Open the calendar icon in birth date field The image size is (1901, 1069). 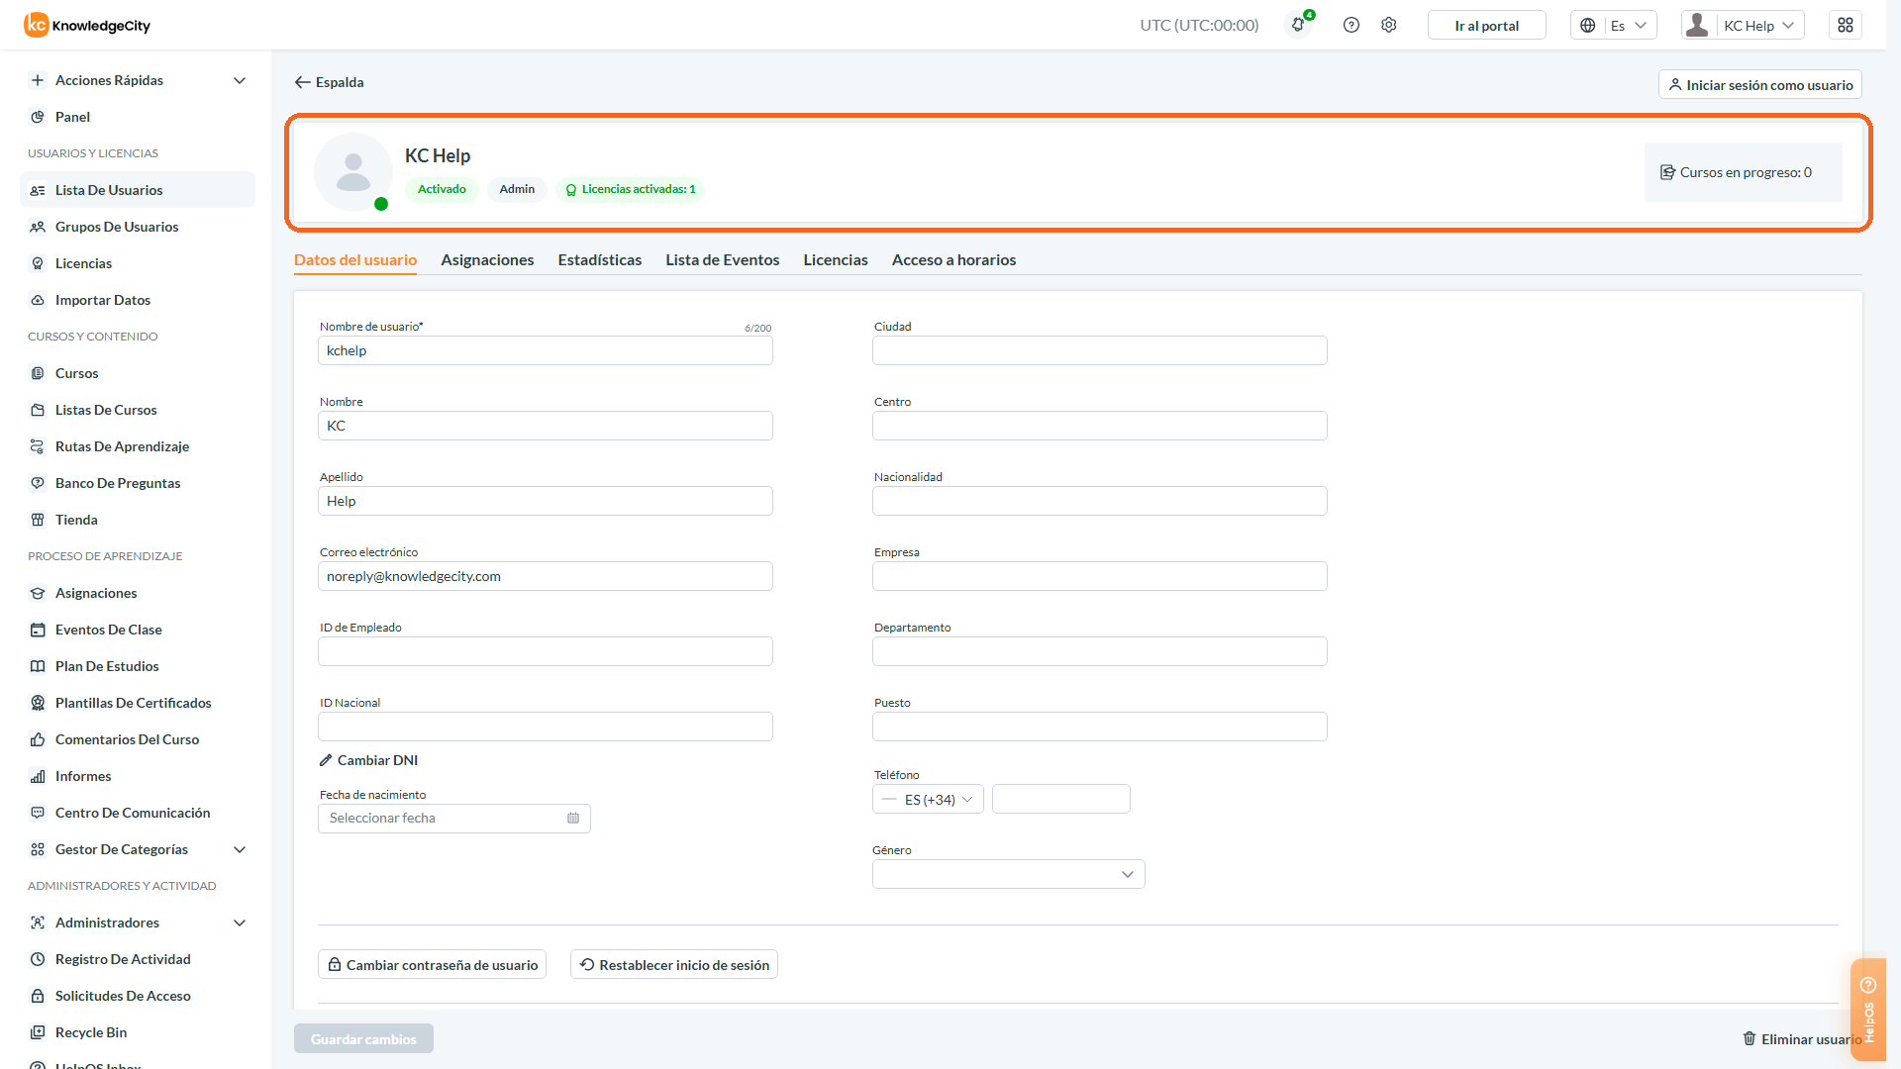click(573, 818)
